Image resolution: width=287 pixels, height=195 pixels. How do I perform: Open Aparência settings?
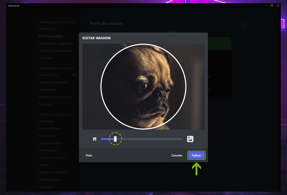[46, 121]
